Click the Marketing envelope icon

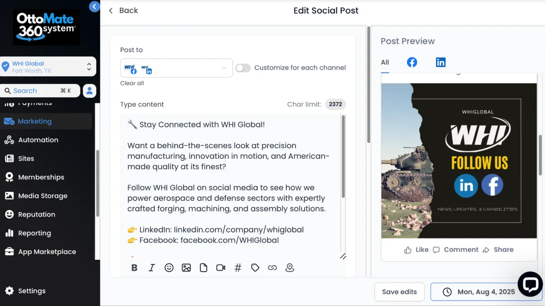tap(9, 121)
